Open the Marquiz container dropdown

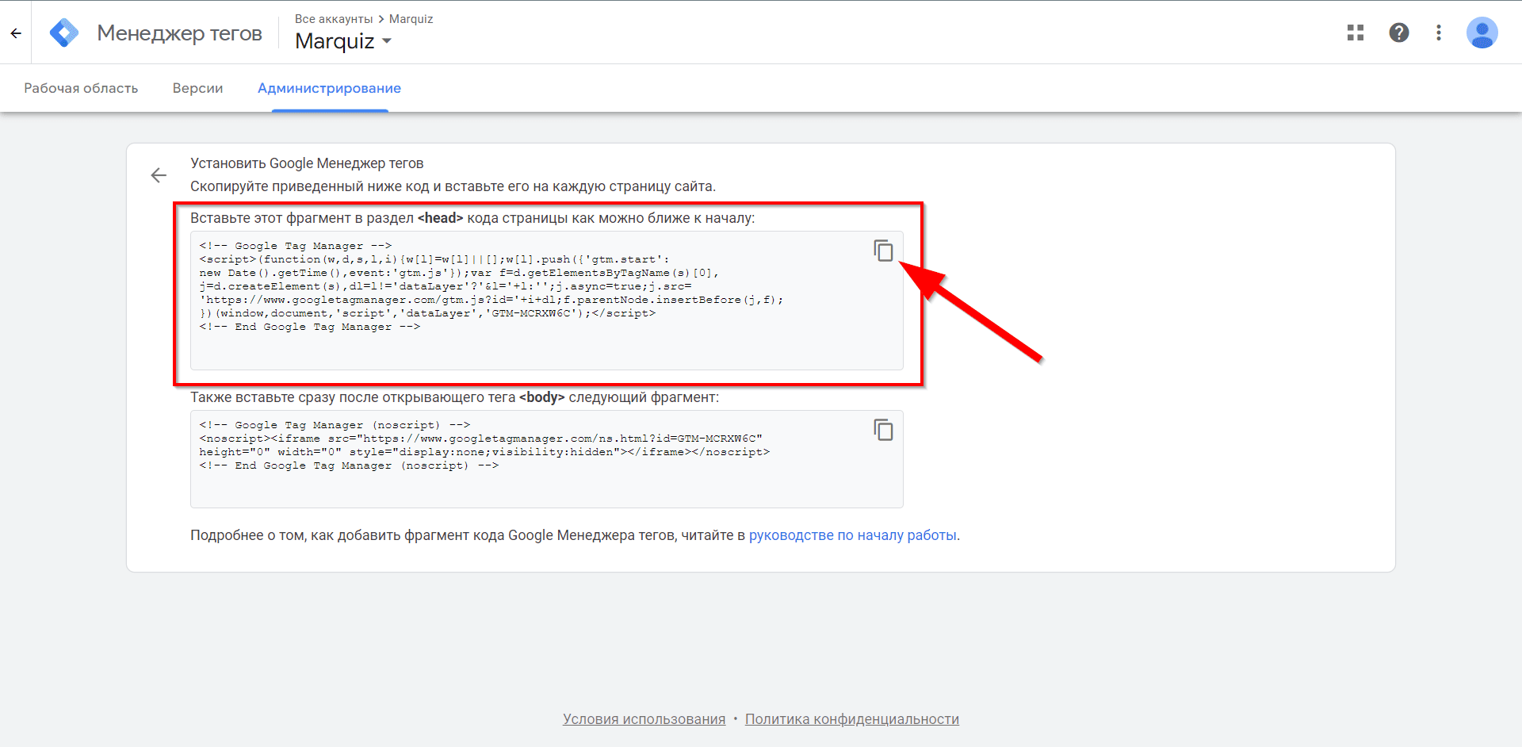click(343, 41)
